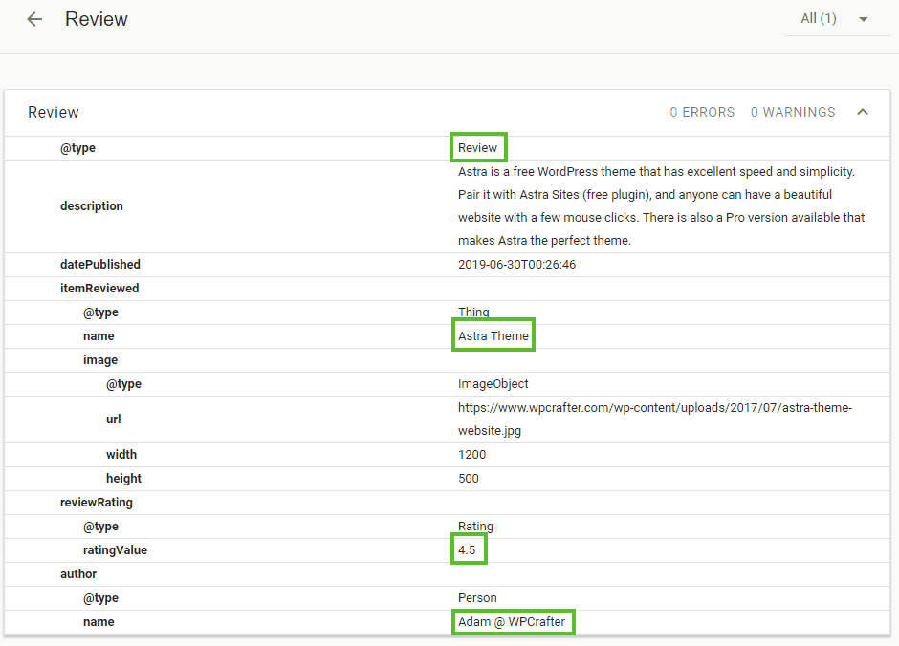The width and height of the screenshot is (899, 646).
Task: Select the Astra Theme name value
Action: [493, 336]
